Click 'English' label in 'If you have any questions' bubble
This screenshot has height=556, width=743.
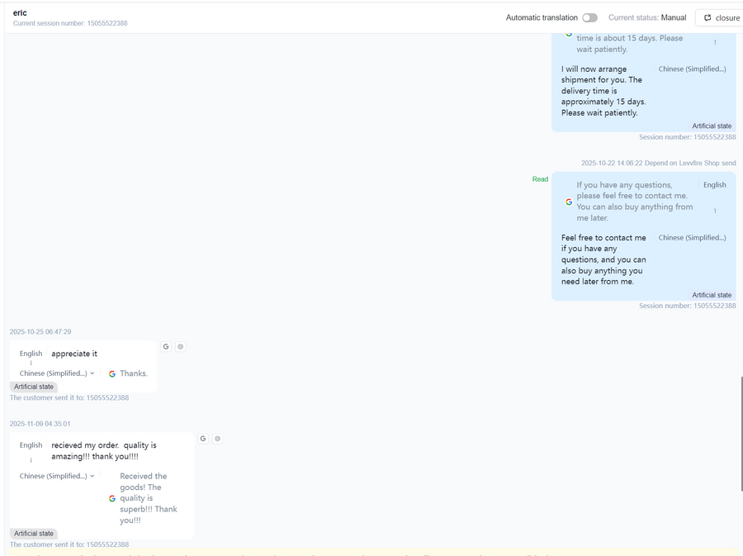[x=715, y=185]
